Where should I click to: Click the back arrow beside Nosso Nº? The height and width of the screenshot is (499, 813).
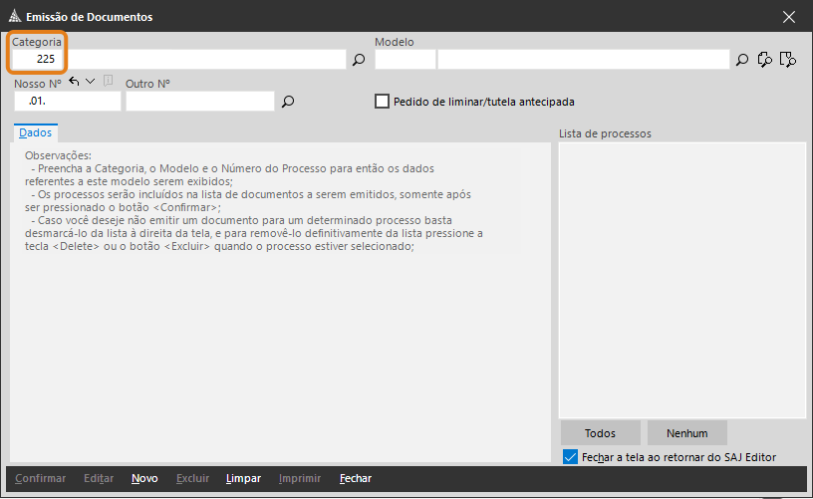pyautogui.click(x=74, y=82)
